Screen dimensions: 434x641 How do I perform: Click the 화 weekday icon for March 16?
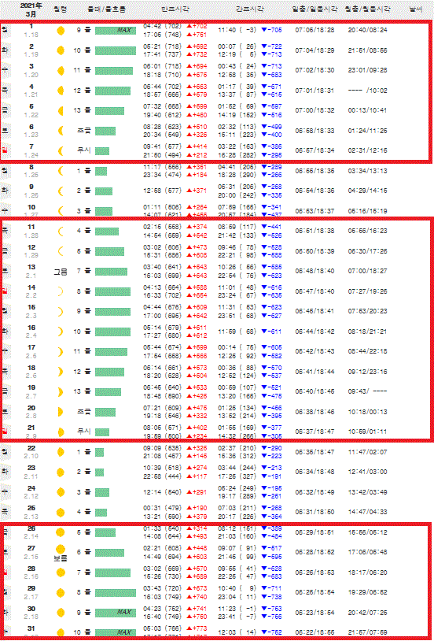point(5,332)
